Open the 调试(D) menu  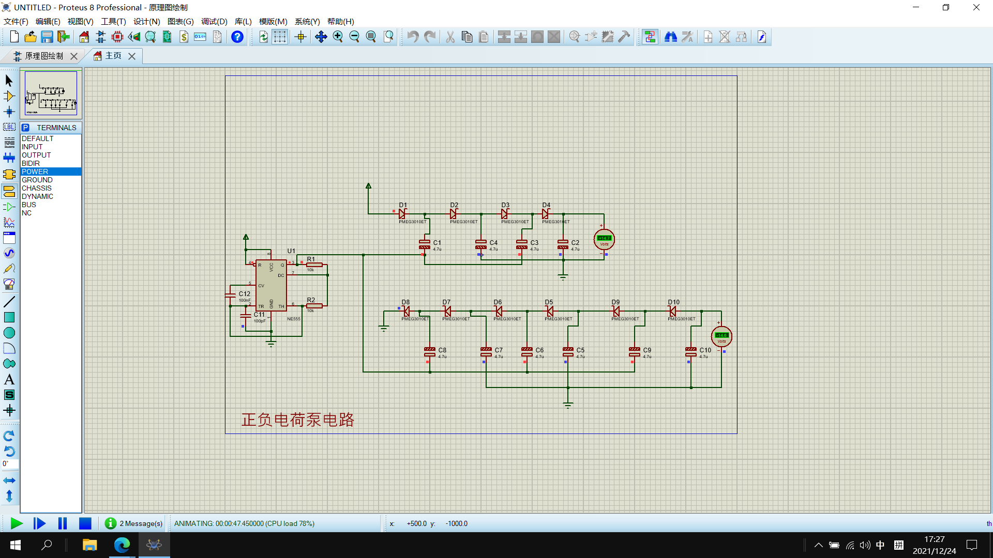(214, 21)
